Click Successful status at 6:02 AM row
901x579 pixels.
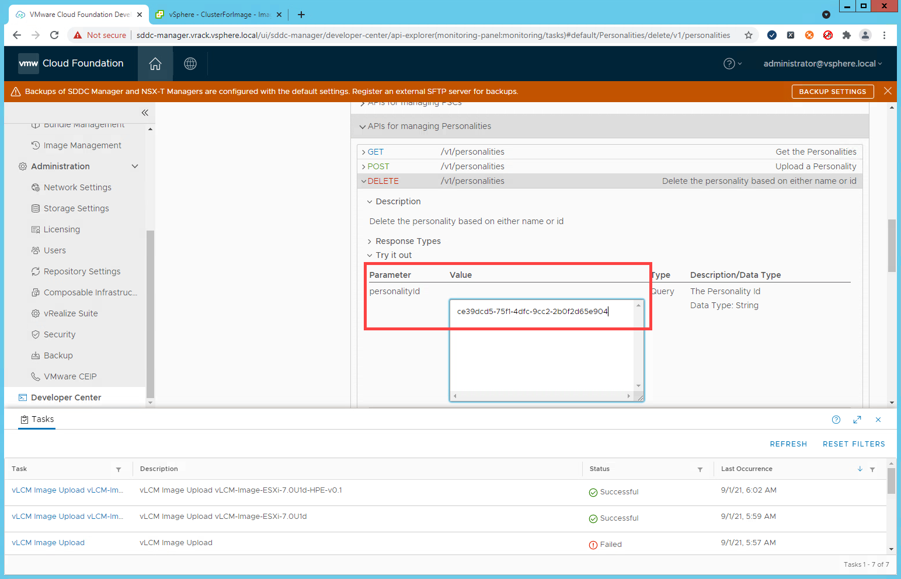[x=614, y=492]
